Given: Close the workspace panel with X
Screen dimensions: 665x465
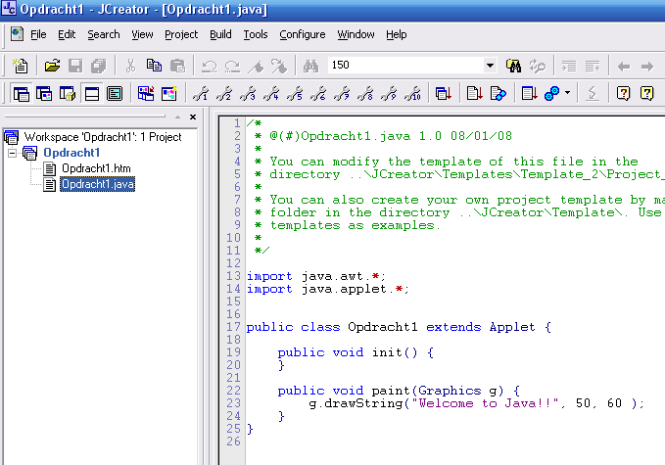Looking at the screenshot, I should tap(193, 117).
